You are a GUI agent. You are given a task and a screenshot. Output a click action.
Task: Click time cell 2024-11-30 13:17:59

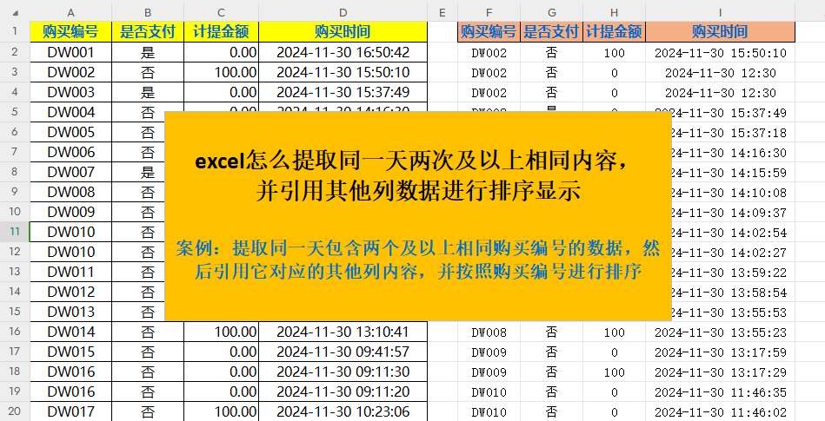[721, 352]
